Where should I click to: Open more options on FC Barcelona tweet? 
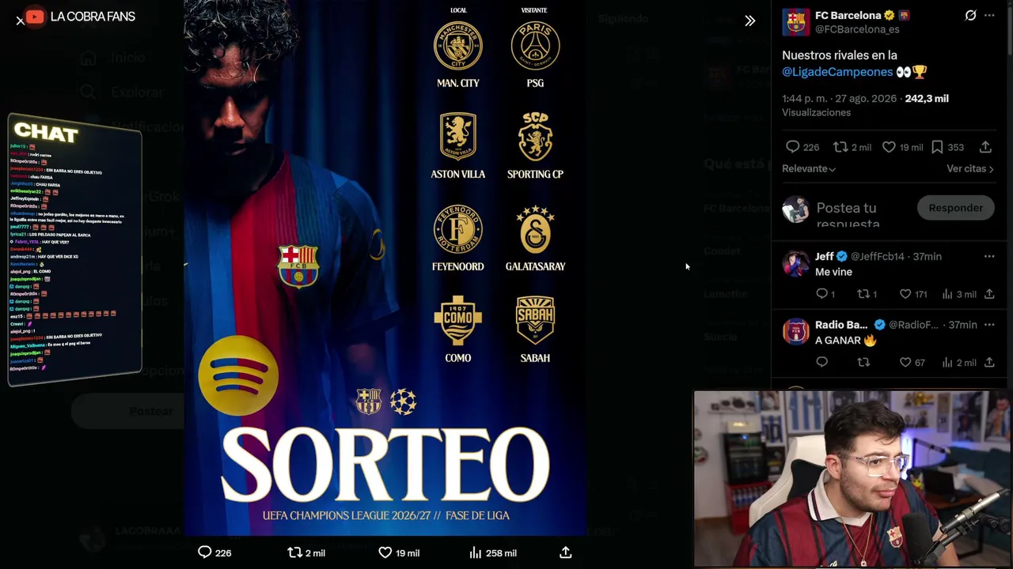pos(989,15)
